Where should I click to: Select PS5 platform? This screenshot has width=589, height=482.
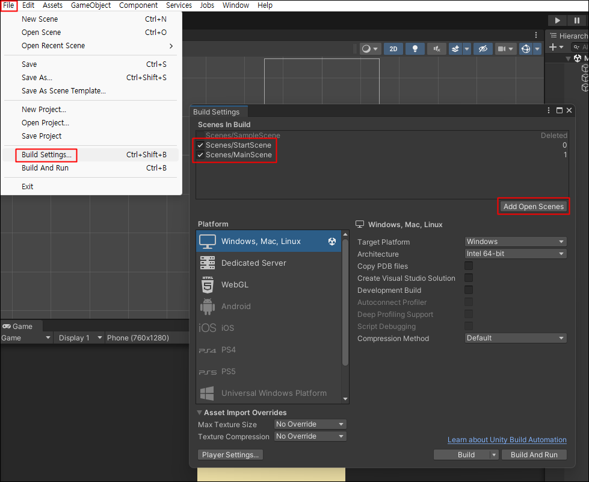click(268, 372)
